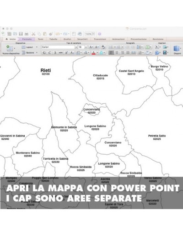The image size is (183, 236).
Task: Toggle underline S formatting
Action: click(x=55, y=52)
